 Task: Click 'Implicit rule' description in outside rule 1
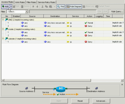(117, 42)
